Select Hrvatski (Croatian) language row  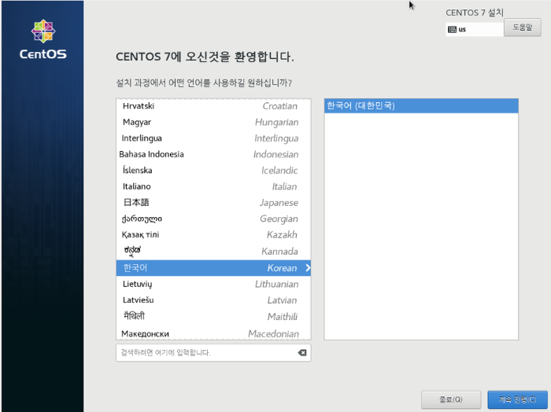(x=213, y=106)
